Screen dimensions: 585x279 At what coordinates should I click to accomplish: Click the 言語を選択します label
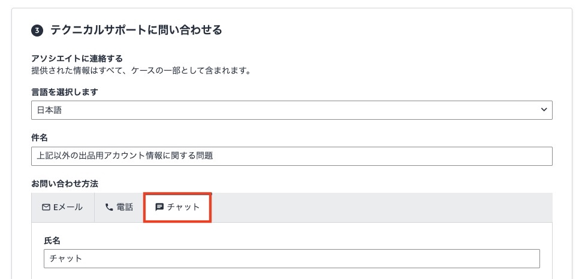click(65, 92)
